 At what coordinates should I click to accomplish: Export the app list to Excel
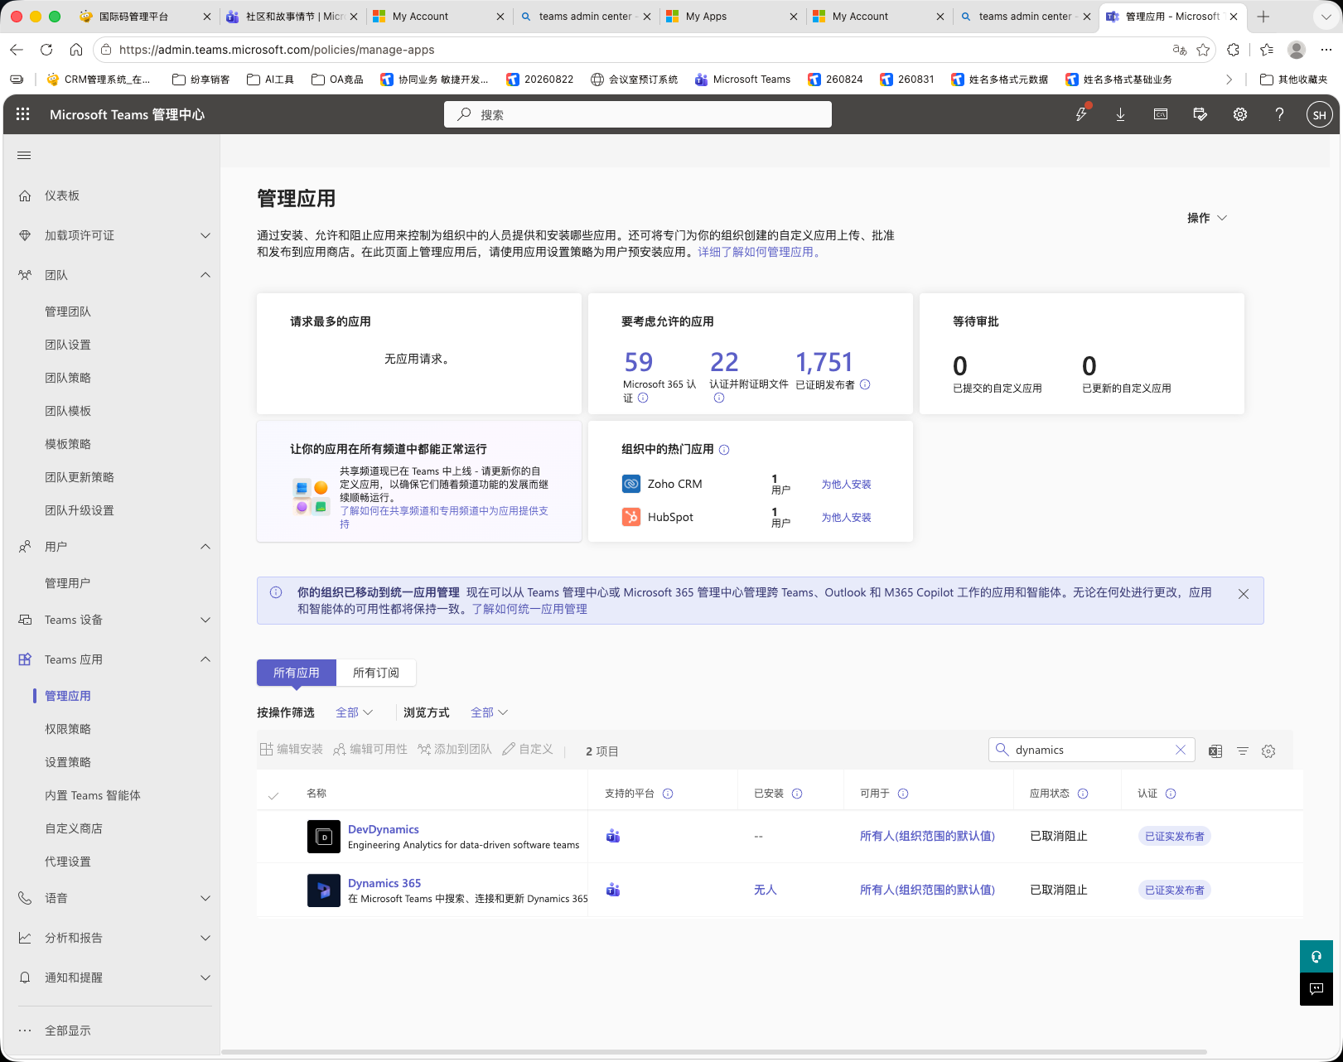[x=1215, y=751]
